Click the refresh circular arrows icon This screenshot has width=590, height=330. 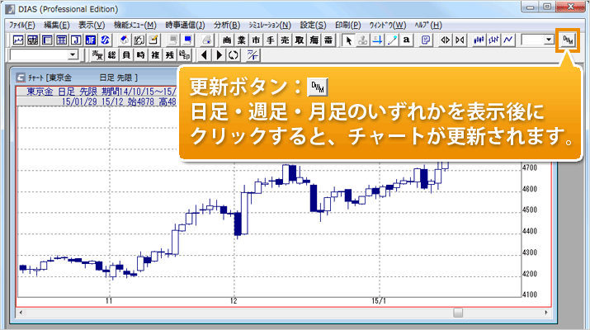coord(234,55)
